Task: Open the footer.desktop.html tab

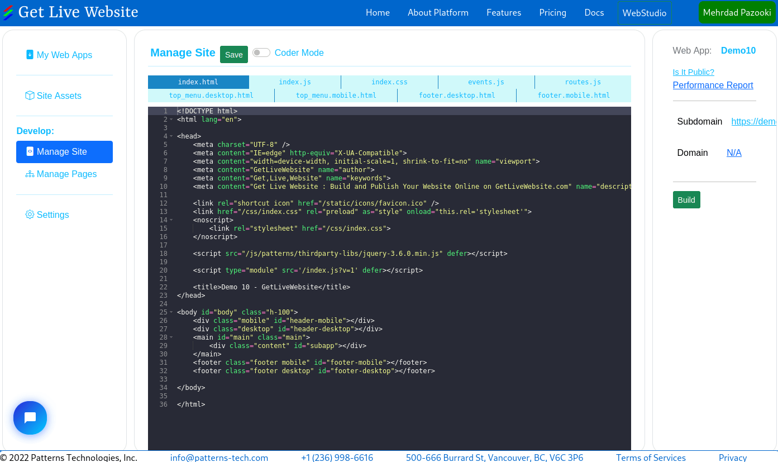Action: click(457, 96)
